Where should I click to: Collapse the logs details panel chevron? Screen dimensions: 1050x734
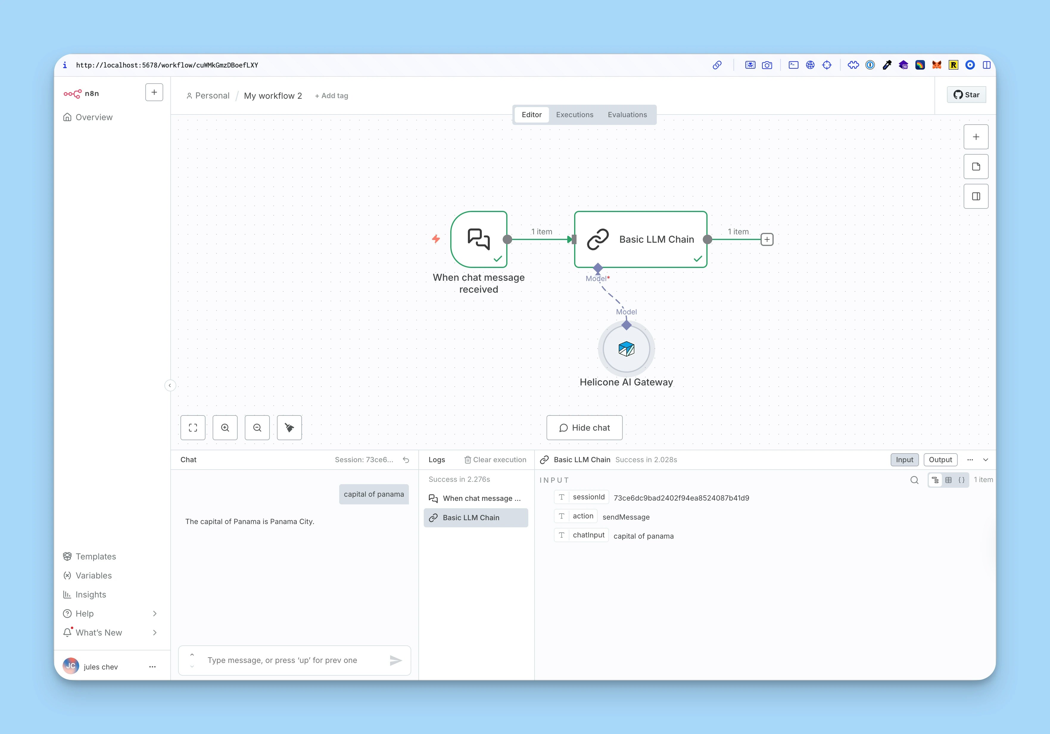pyautogui.click(x=986, y=459)
